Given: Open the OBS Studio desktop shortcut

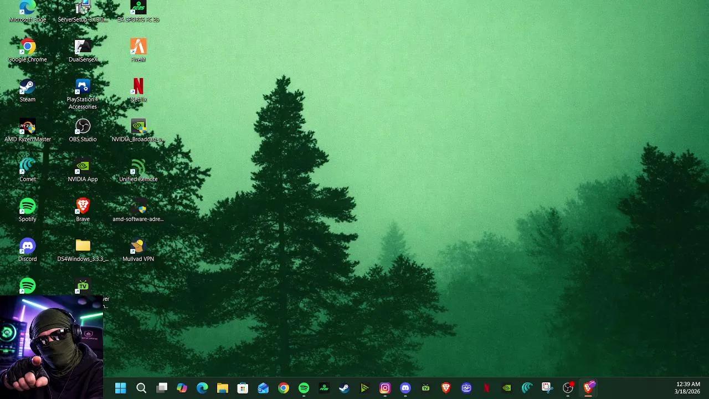Looking at the screenshot, I should click(x=83, y=130).
